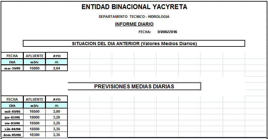
Task: Select the ENTIDAD BINACIONAL YACYRETA title cell
Action: click(134, 7)
